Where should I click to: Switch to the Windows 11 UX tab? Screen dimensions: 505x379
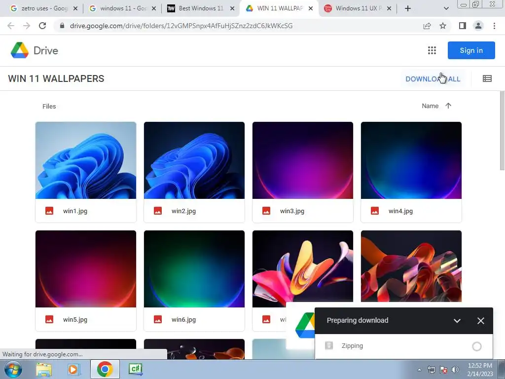point(358,8)
